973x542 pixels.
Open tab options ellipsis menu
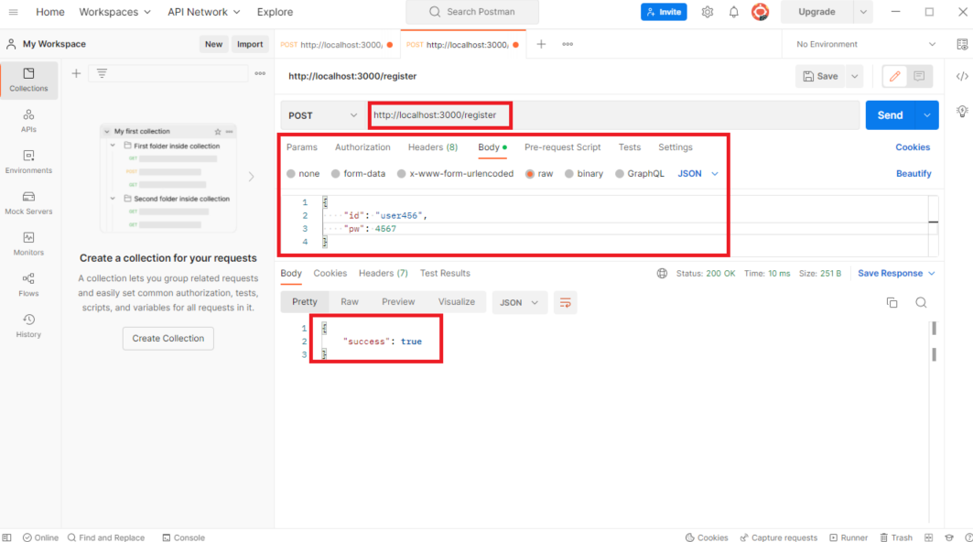(568, 44)
